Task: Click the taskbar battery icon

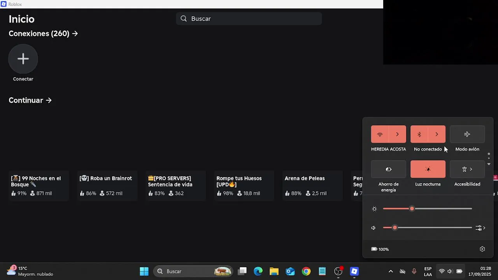Action: pos(459,271)
